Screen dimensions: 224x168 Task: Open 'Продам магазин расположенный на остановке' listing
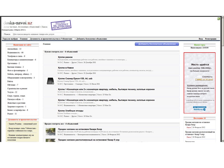coord(89,140)
